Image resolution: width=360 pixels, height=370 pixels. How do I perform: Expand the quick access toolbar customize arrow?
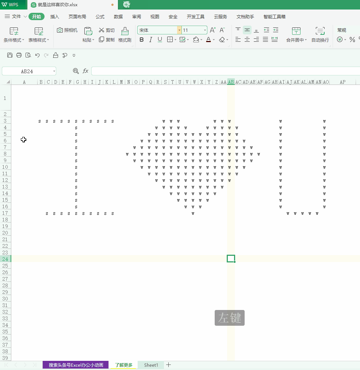point(74,56)
